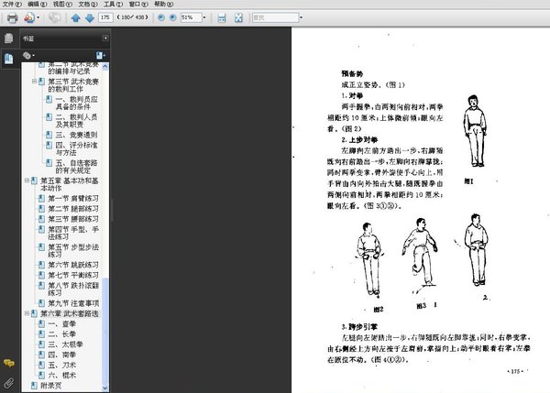
Task: Print the document with the printer icon
Action: tap(12, 17)
